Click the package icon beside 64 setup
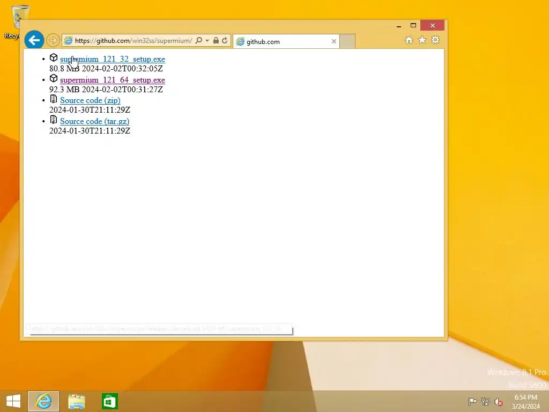Viewport: 549px width, 412px height. tap(54, 78)
